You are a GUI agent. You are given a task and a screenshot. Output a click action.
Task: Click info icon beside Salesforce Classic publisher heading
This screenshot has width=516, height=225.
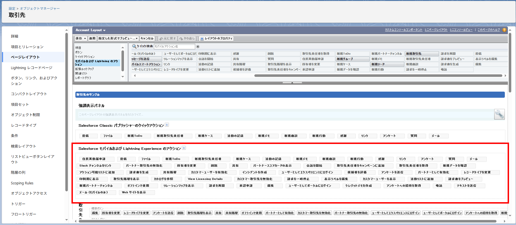(x=167, y=125)
